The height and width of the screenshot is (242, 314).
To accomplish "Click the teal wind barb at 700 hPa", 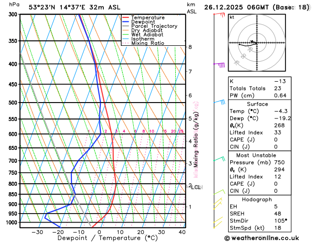I will (x=219, y=159).
